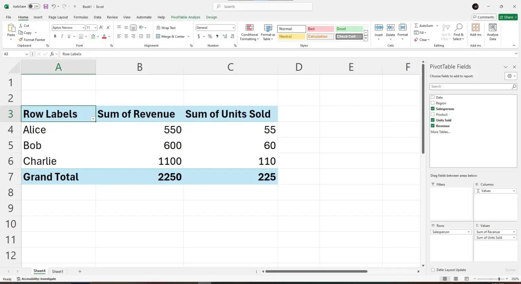Switch to the Insert tab
Image resolution: width=521 pixels, height=284 pixels.
tap(38, 17)
